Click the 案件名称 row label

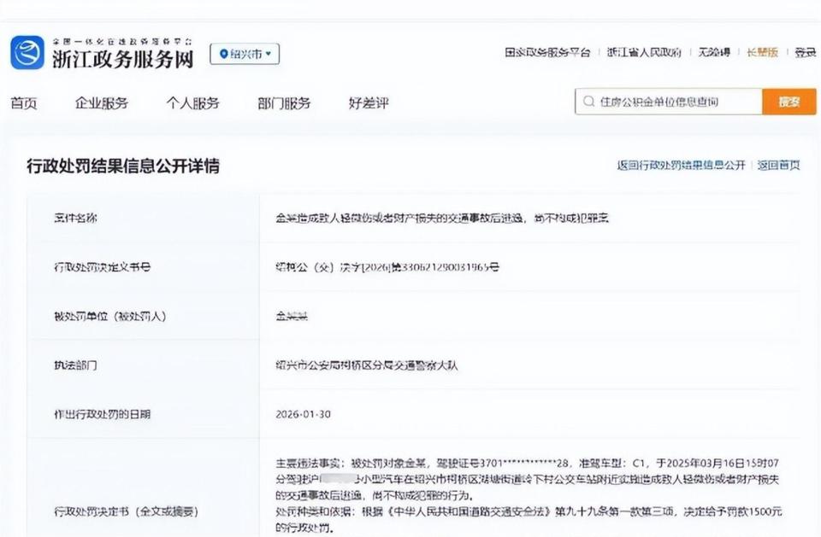pyautogui.click(x=75, y=218)
